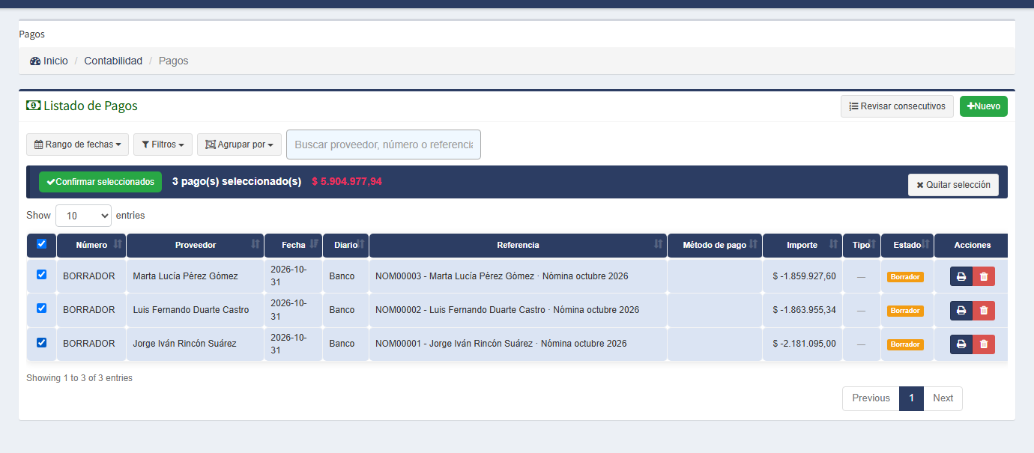Uncheck Jorge Iván Rincón Suárez row checkbox

41,342
